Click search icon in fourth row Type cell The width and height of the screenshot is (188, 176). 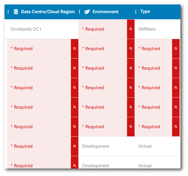pos(176,88)
